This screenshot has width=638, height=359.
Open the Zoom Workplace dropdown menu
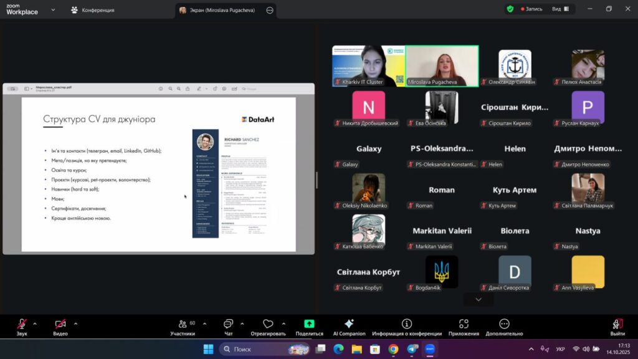52,10
